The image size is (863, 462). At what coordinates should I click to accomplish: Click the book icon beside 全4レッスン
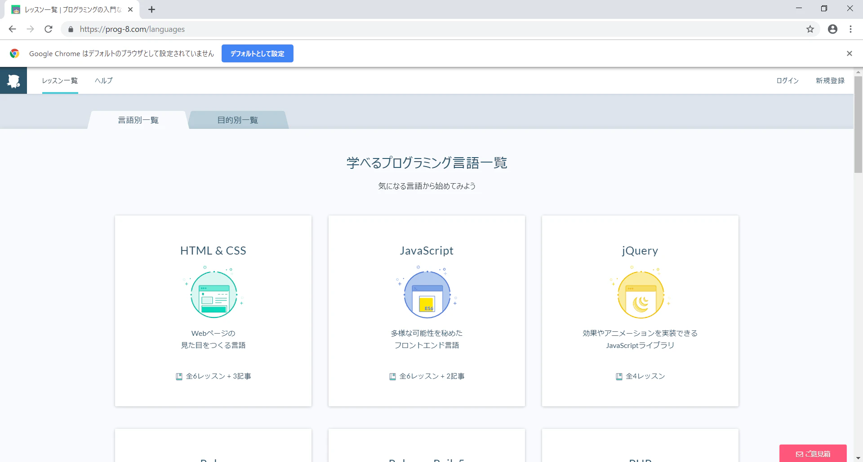tap(619, 376)
